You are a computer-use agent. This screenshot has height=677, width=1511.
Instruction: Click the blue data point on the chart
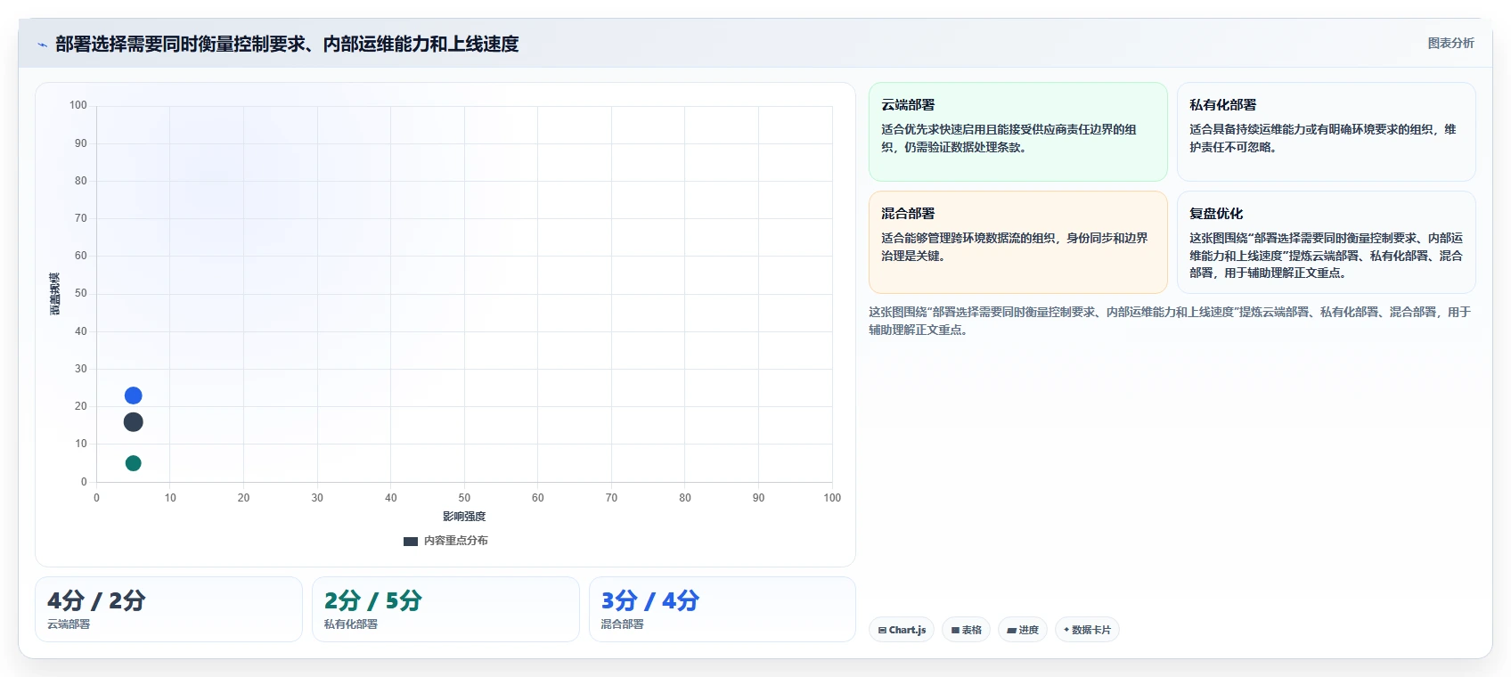point(133,396)
